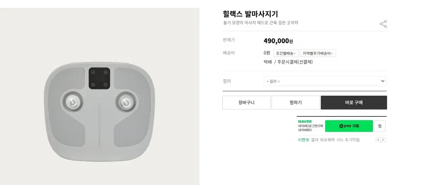Image resolution: width=429 pixels, height=185 pixels.
Task: Click the 네이버ID로 간편구매 text
Action: click(x=310, y=126)
